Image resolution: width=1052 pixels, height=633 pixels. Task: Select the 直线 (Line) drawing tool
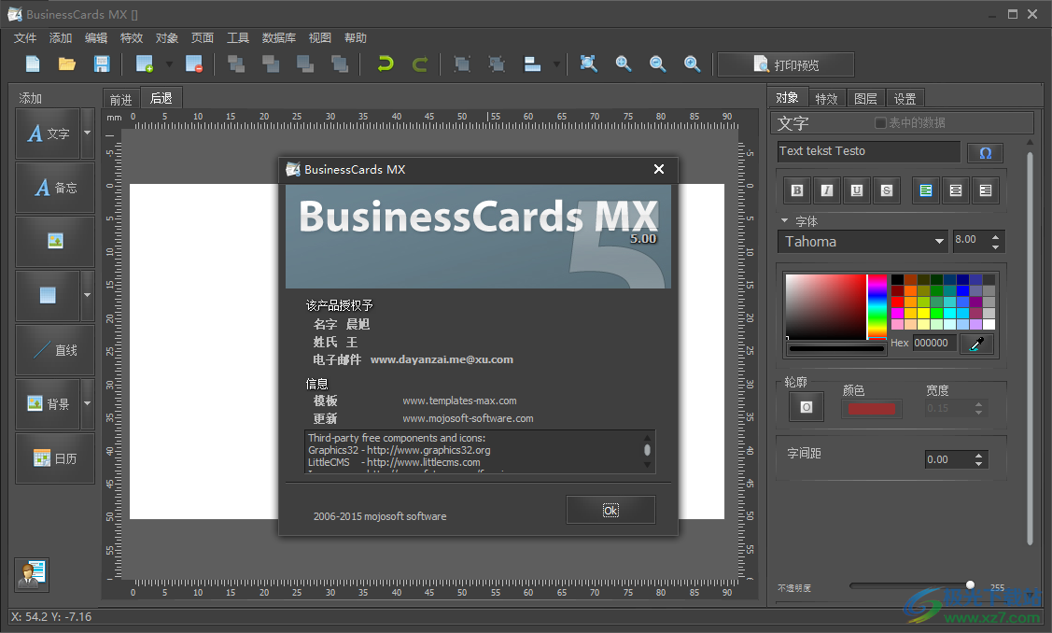coord(54,350)
